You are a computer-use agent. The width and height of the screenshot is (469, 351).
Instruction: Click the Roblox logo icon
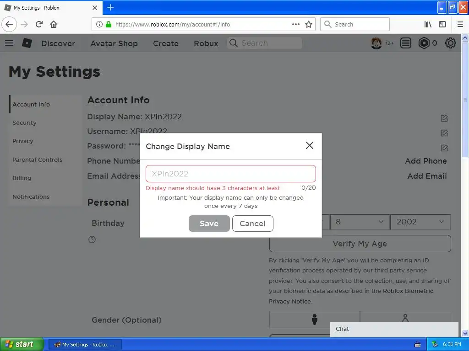(27, 43)
